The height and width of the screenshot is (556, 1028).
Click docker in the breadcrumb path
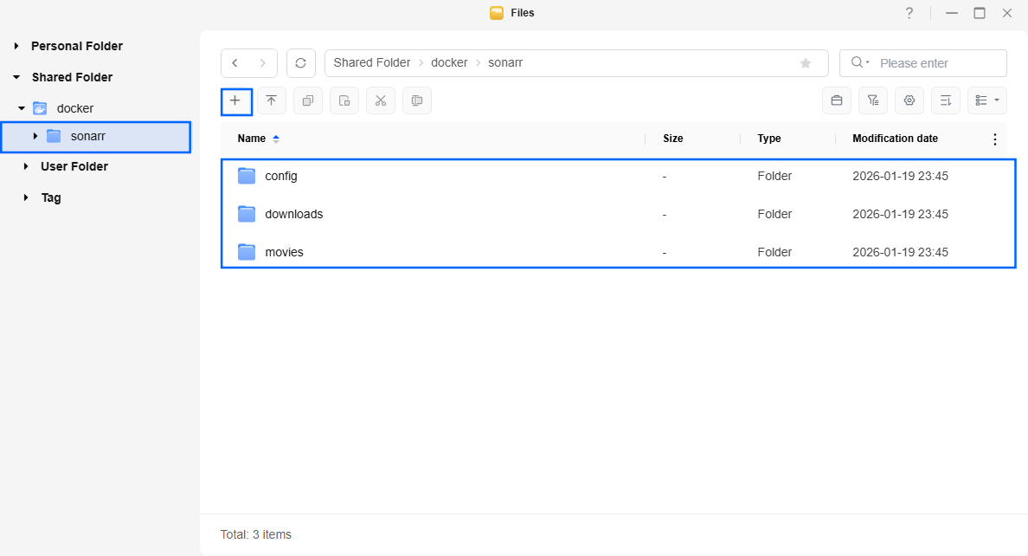(449, 63)
